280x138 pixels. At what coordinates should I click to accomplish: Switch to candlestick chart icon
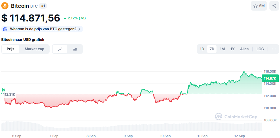(75, 49)
